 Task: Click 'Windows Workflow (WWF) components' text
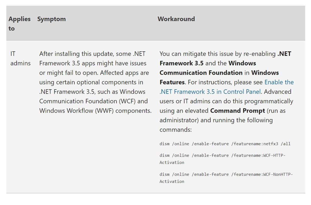(95, 111)
